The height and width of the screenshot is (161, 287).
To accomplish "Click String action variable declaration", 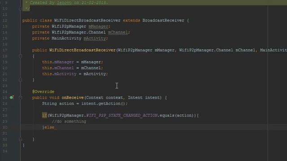I will click(x=58, y=104).
